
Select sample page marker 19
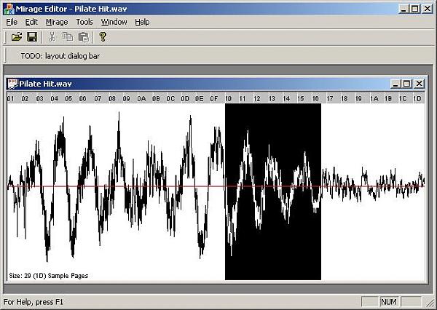coord(358,98)
